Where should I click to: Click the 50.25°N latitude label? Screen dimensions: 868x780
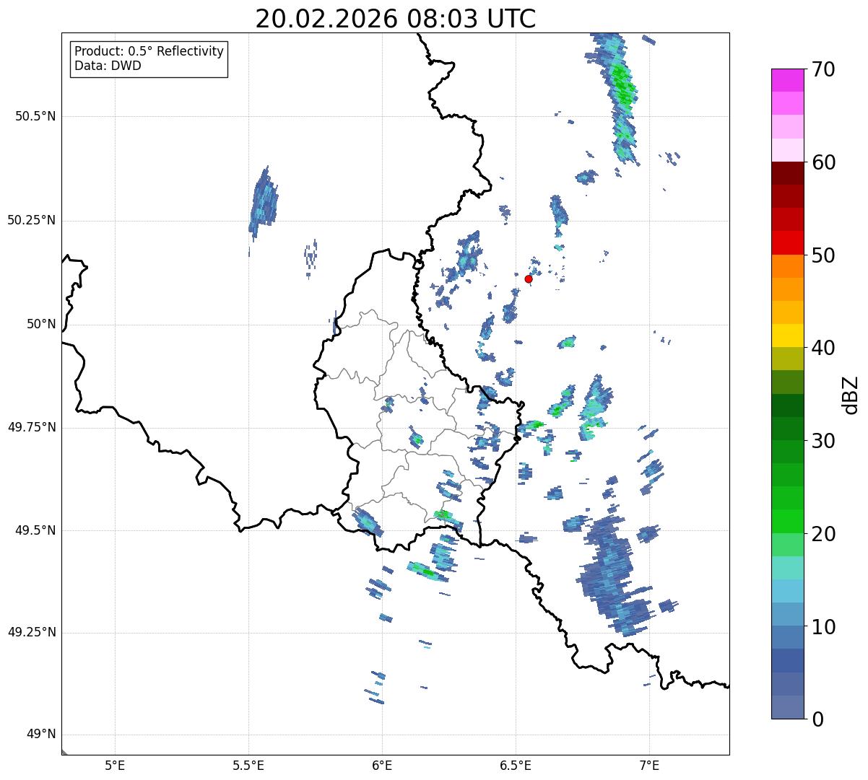pos(32,220)
